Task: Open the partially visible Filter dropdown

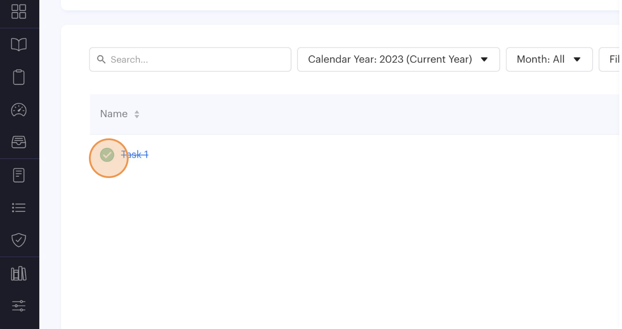Action: [x=612, y=59]
